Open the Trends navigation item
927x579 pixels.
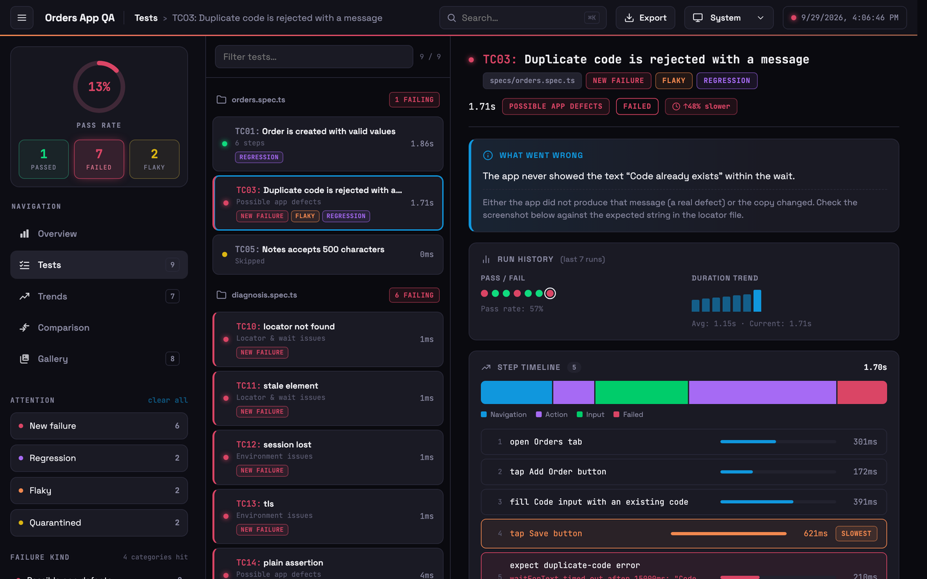pos(99,297)
